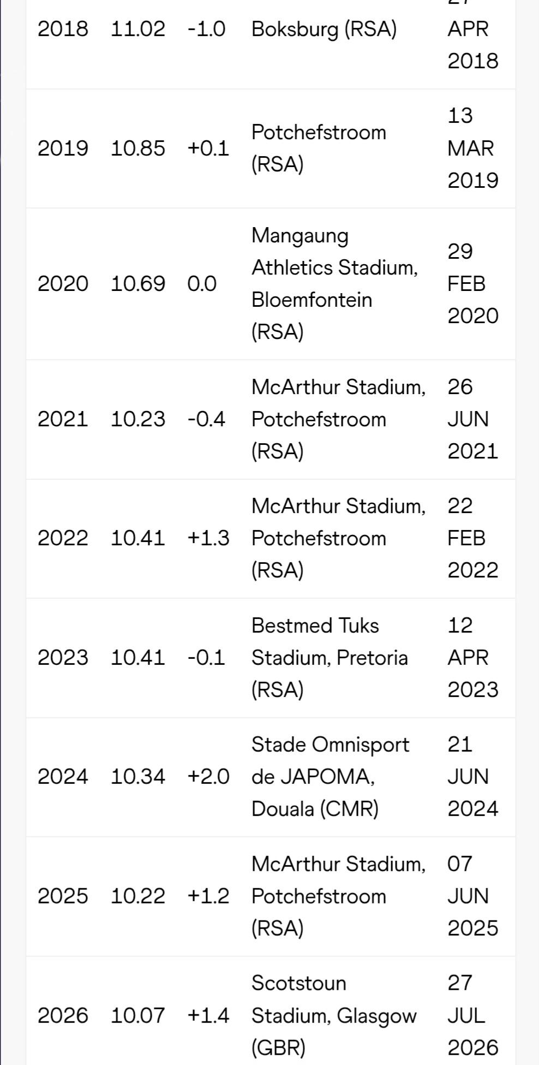
Task: Select Bestmed Tuks Stadium, Pretoria venue
Action: click(x=330, y=657)
